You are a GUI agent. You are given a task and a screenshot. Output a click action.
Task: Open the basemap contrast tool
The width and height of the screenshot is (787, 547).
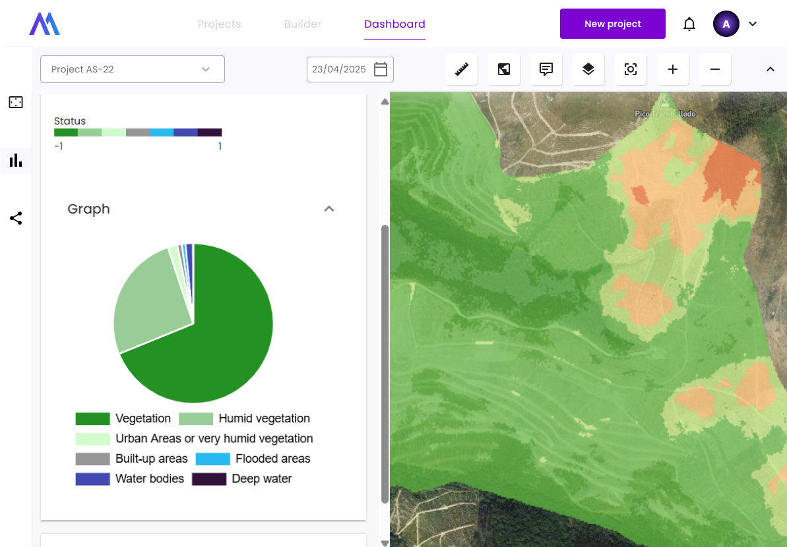pyautogui.click(x=504, y=69)
